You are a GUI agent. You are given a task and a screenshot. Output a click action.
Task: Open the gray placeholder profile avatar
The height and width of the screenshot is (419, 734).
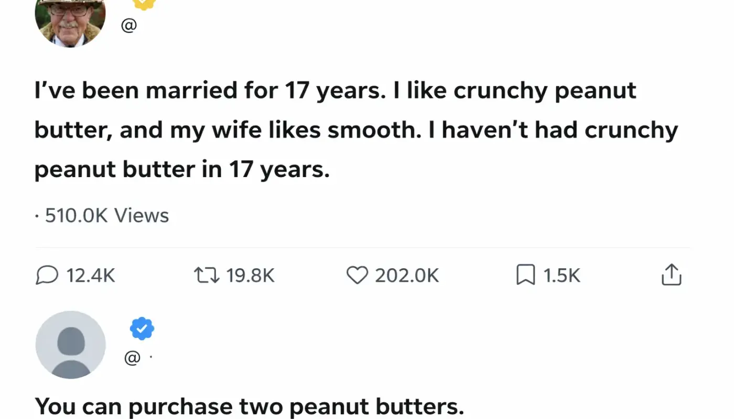click(70, 345)
